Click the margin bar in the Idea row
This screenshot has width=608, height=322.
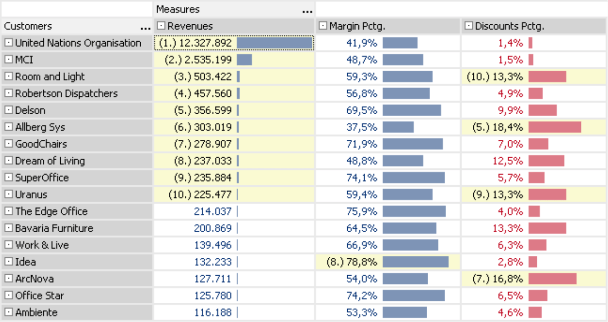click(415, 262)
